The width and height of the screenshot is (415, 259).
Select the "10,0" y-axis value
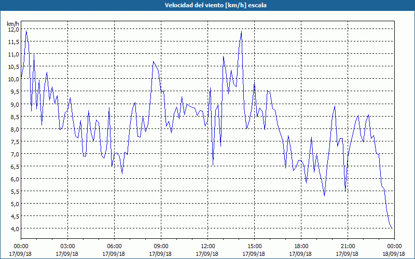(13, 79)
